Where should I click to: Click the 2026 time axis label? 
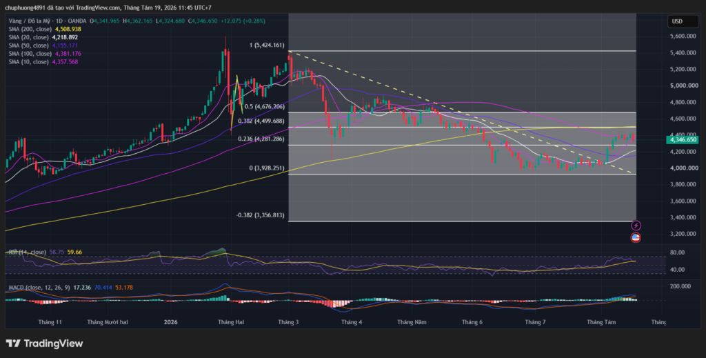[171, 322]
